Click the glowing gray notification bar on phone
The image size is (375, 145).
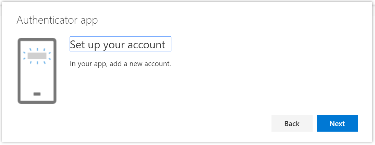[x=37, y=56]
